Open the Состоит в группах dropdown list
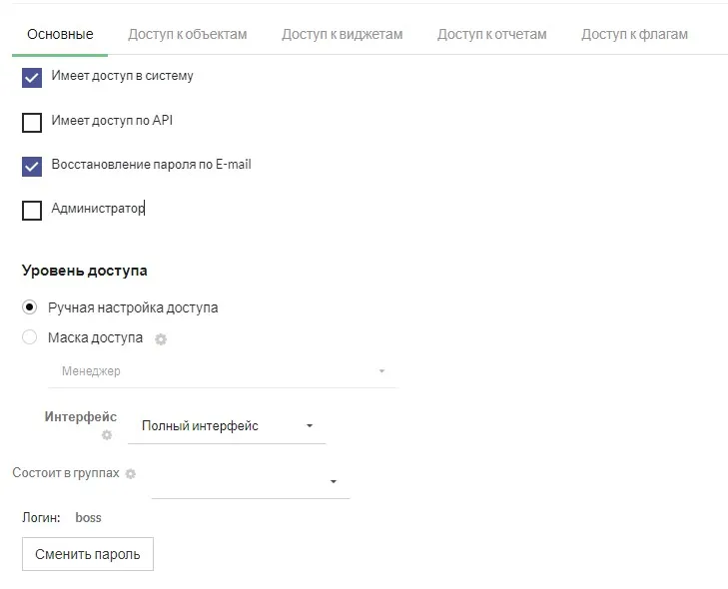This screenshot has height=589, width=728. click(250, 482)
